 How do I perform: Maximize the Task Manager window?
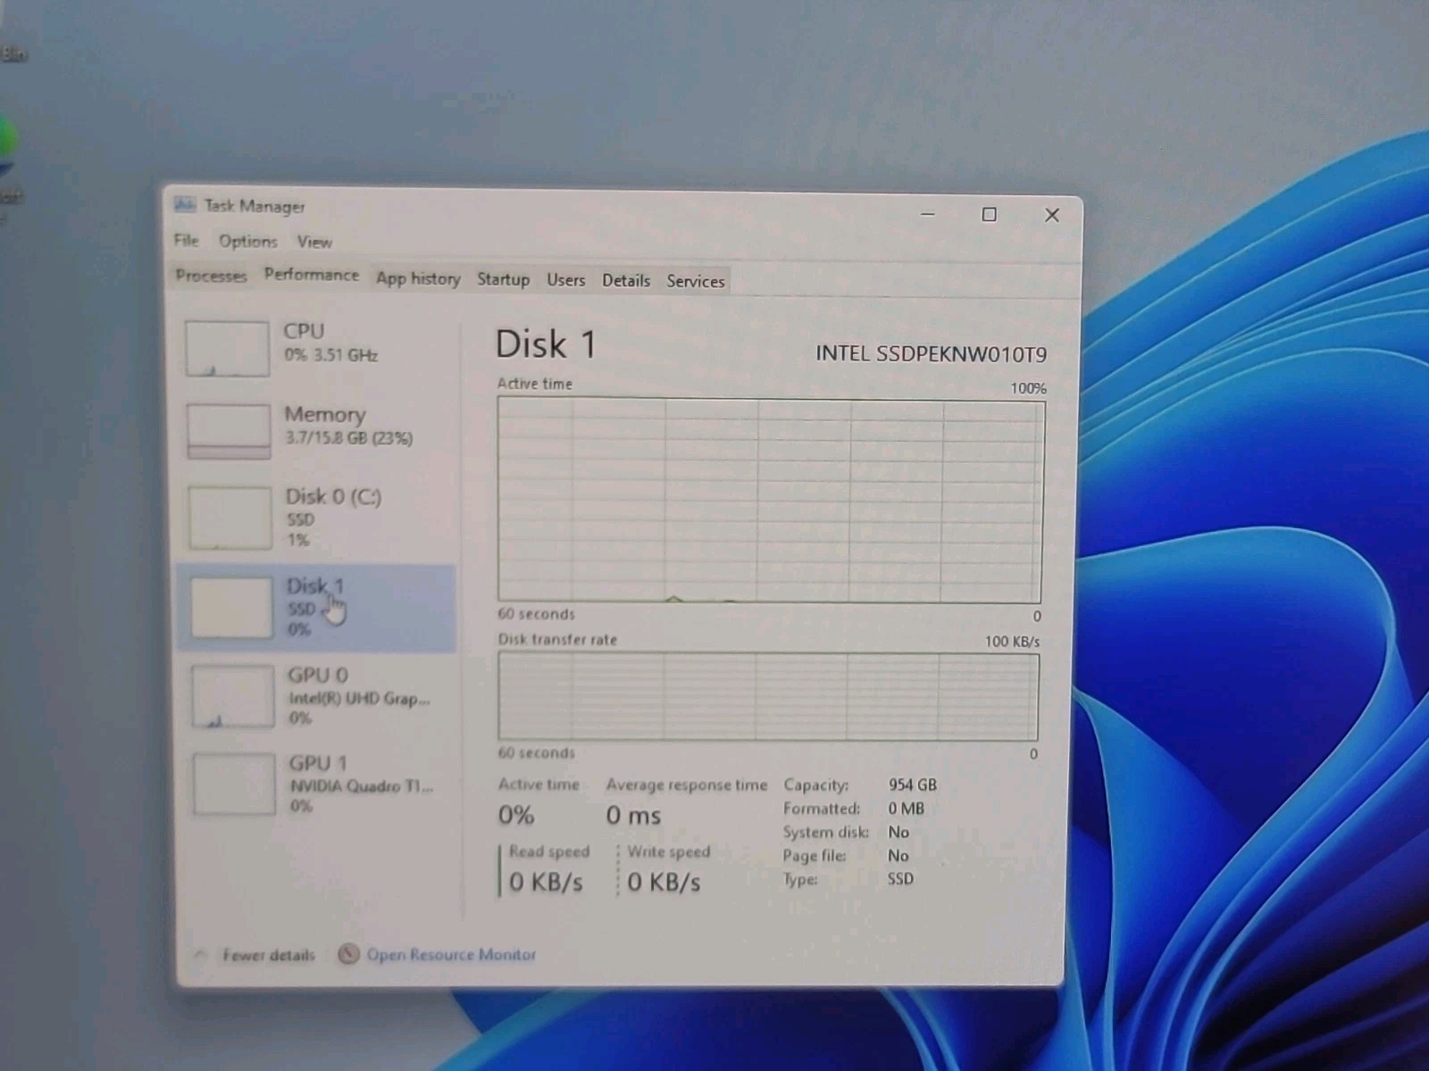[x=989, y=214]
